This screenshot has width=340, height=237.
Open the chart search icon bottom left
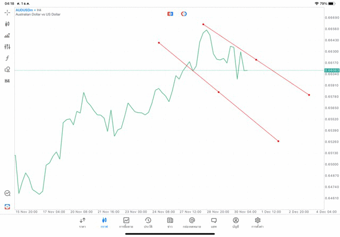coord(7,194)
